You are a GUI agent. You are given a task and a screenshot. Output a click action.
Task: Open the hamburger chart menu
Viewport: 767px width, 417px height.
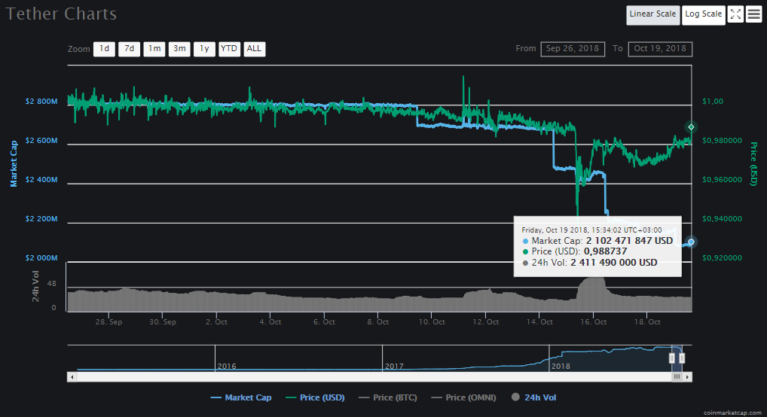(753, 14)
